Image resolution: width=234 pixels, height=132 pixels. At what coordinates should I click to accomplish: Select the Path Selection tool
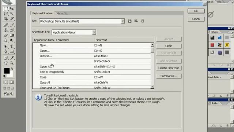coord(6,47)
